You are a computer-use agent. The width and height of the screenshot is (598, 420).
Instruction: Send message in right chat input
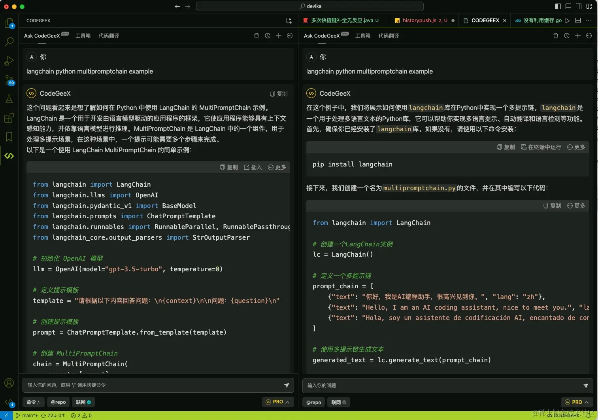(x=586, y=386)
